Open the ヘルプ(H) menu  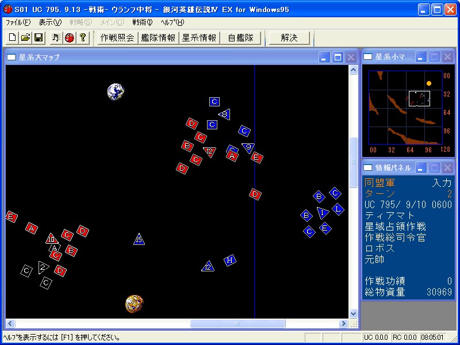[172, 22]
